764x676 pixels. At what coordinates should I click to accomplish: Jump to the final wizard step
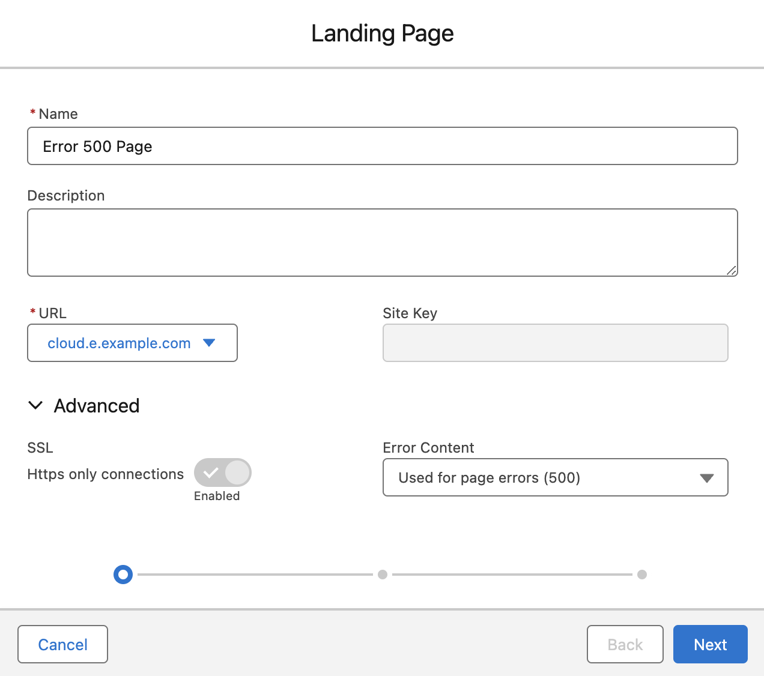pos(641,575)
